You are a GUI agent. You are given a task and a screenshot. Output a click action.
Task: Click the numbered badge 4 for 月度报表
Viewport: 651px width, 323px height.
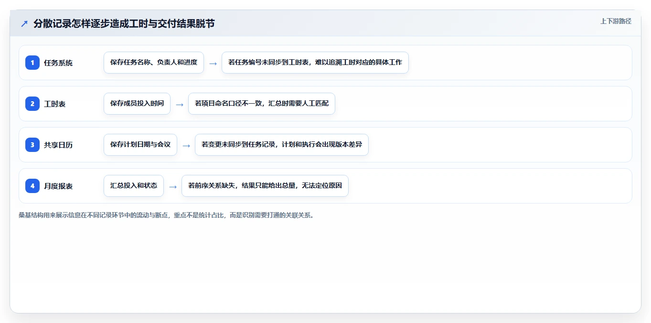(x=32, y=186)
